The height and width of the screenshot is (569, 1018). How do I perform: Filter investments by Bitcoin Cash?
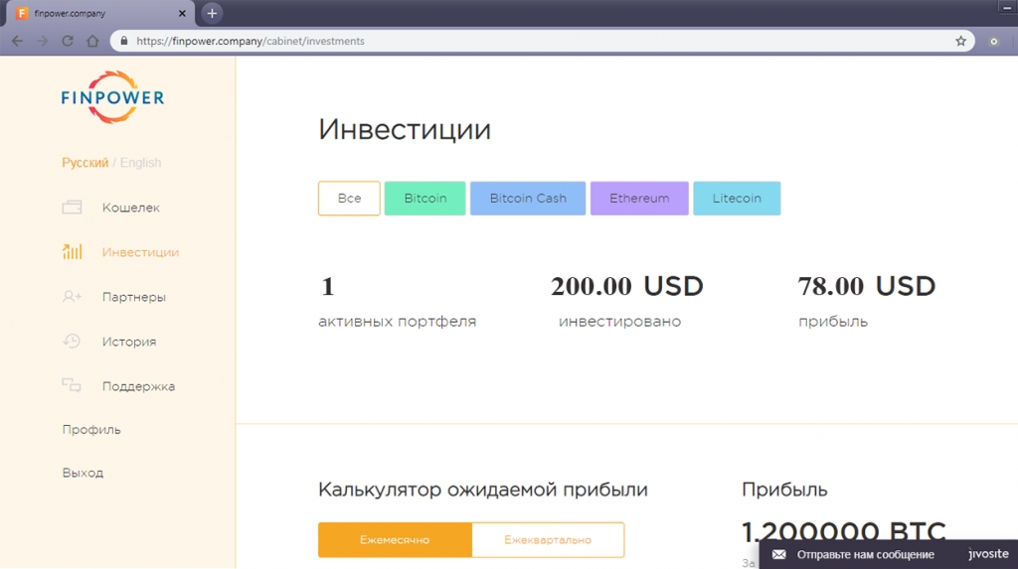tap(528, 199)
